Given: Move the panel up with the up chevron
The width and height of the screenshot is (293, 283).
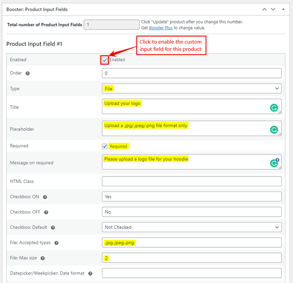Looking at the screenshot, I should click(264, 9).
